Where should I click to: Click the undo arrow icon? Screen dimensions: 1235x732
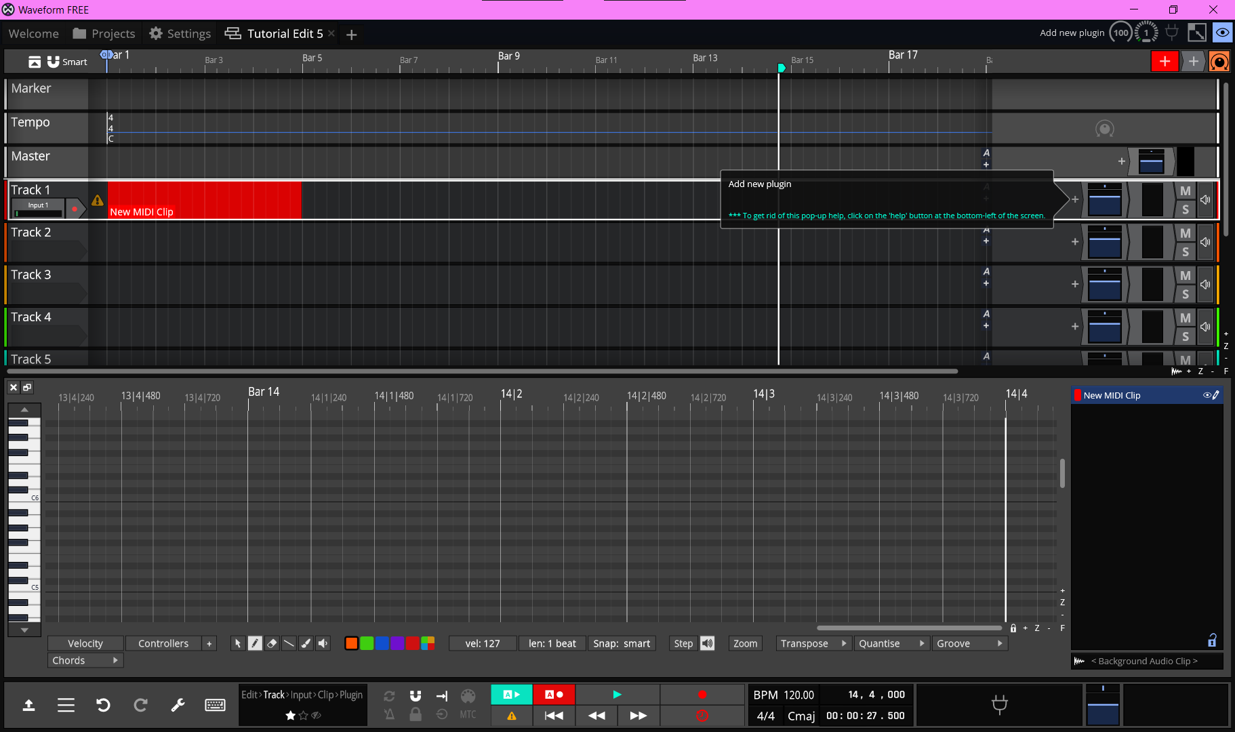pos(103,705)
